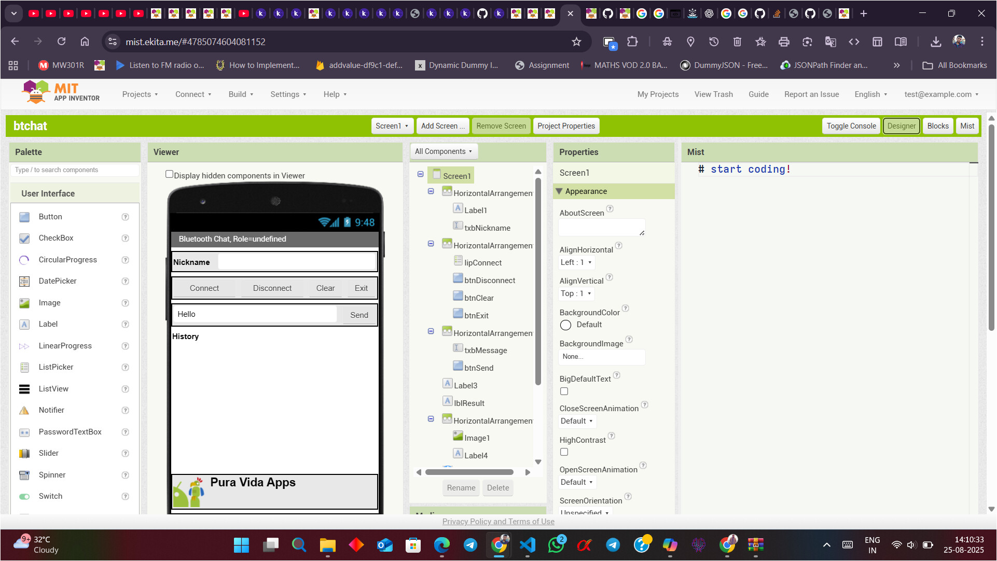
Task: Check the BigDefaultText checkbox
Action: click(x=564, y=391)
